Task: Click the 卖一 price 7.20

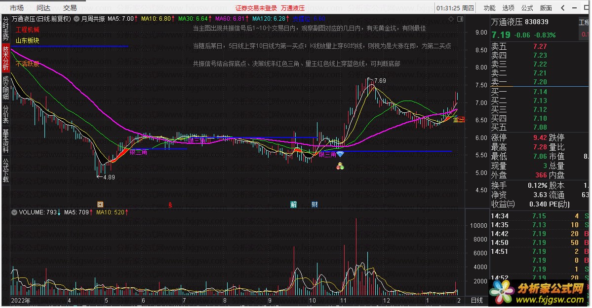Action: tap(540, 82)
